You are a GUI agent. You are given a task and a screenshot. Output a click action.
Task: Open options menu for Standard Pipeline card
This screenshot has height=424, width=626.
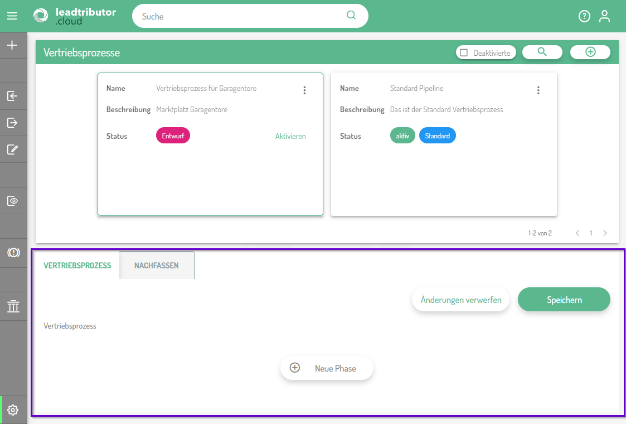538,90
